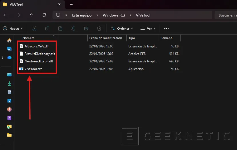
Task: Click Este equipo in breadcrumb
Action: click(82, 15)
